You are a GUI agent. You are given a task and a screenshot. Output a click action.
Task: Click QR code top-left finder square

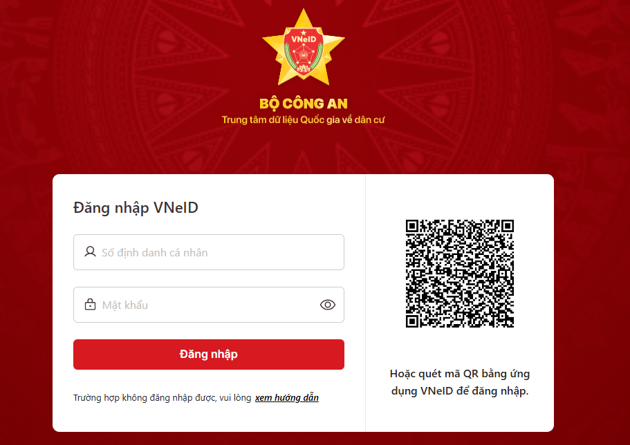tap(412, 226)
